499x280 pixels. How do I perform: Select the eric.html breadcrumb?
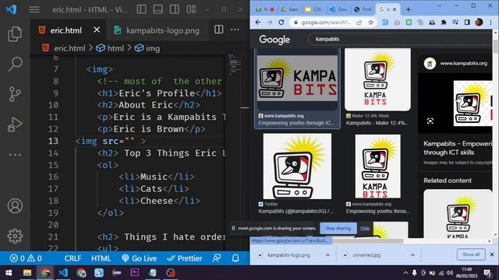point(64,48)
